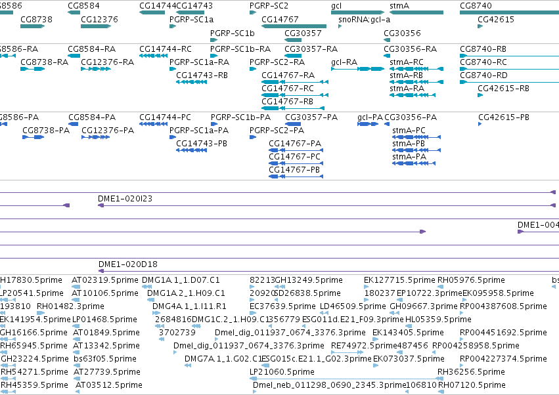Select the CG42615-PB protein label
This screenshot has width=559, height=395.
click(504, 117)
